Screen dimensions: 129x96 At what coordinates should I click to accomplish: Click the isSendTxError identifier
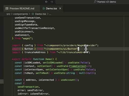pyautogui.click(x=39, y=94)
